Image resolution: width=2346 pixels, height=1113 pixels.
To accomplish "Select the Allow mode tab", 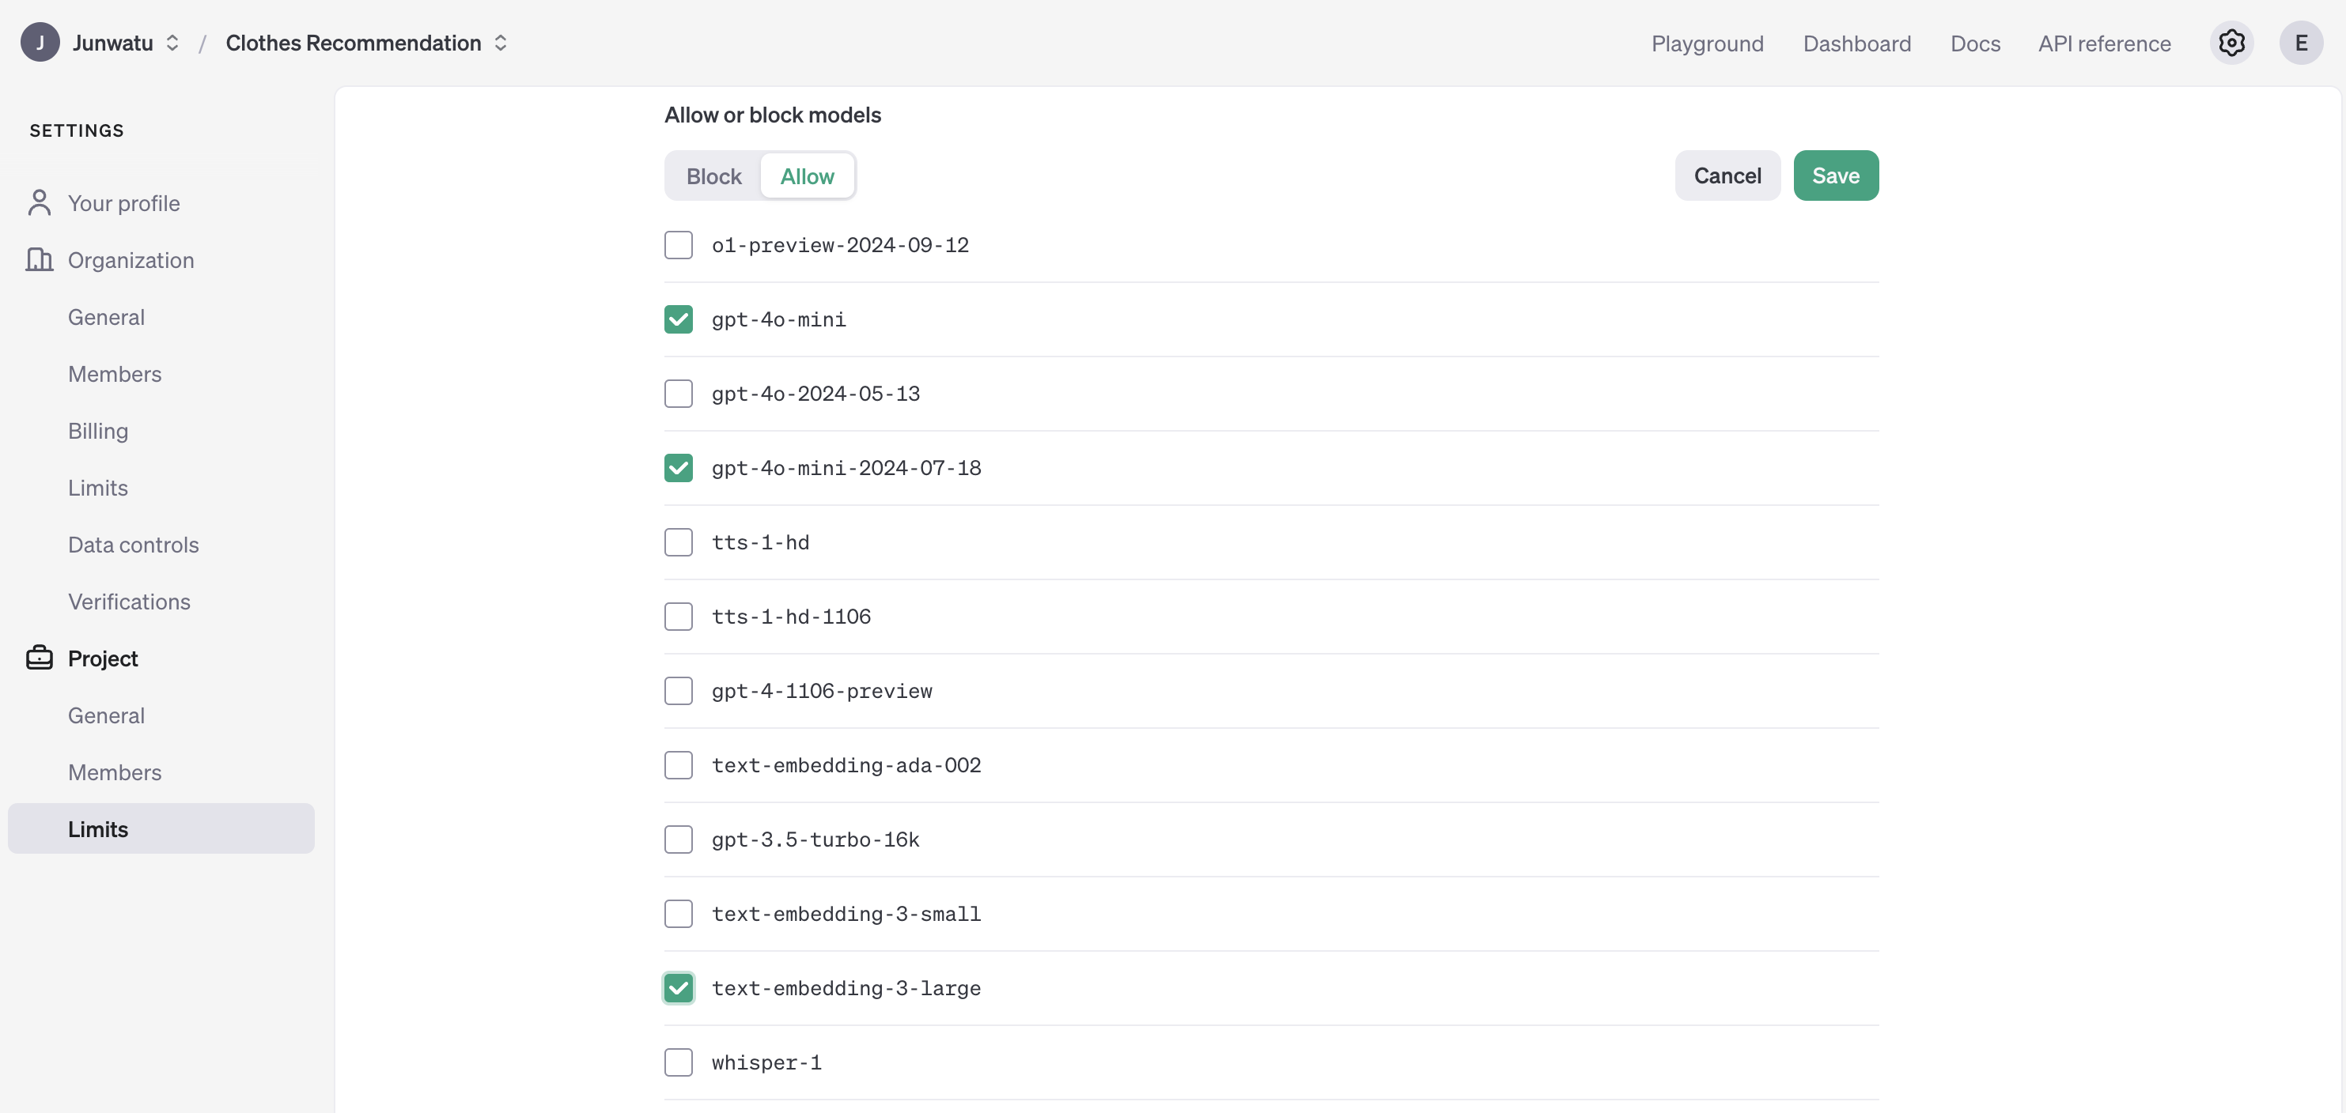I will 807,176.
